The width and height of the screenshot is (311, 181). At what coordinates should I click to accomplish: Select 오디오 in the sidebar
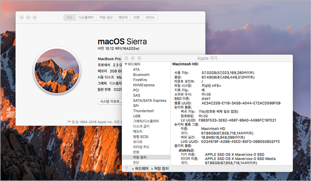(x=138, y=142)
